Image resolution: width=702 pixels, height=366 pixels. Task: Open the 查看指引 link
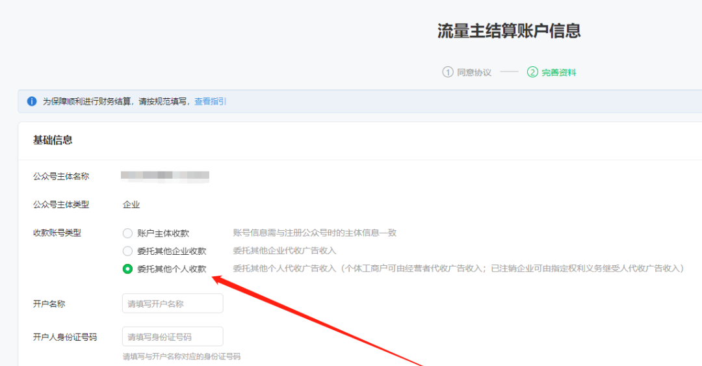point(210,101)
